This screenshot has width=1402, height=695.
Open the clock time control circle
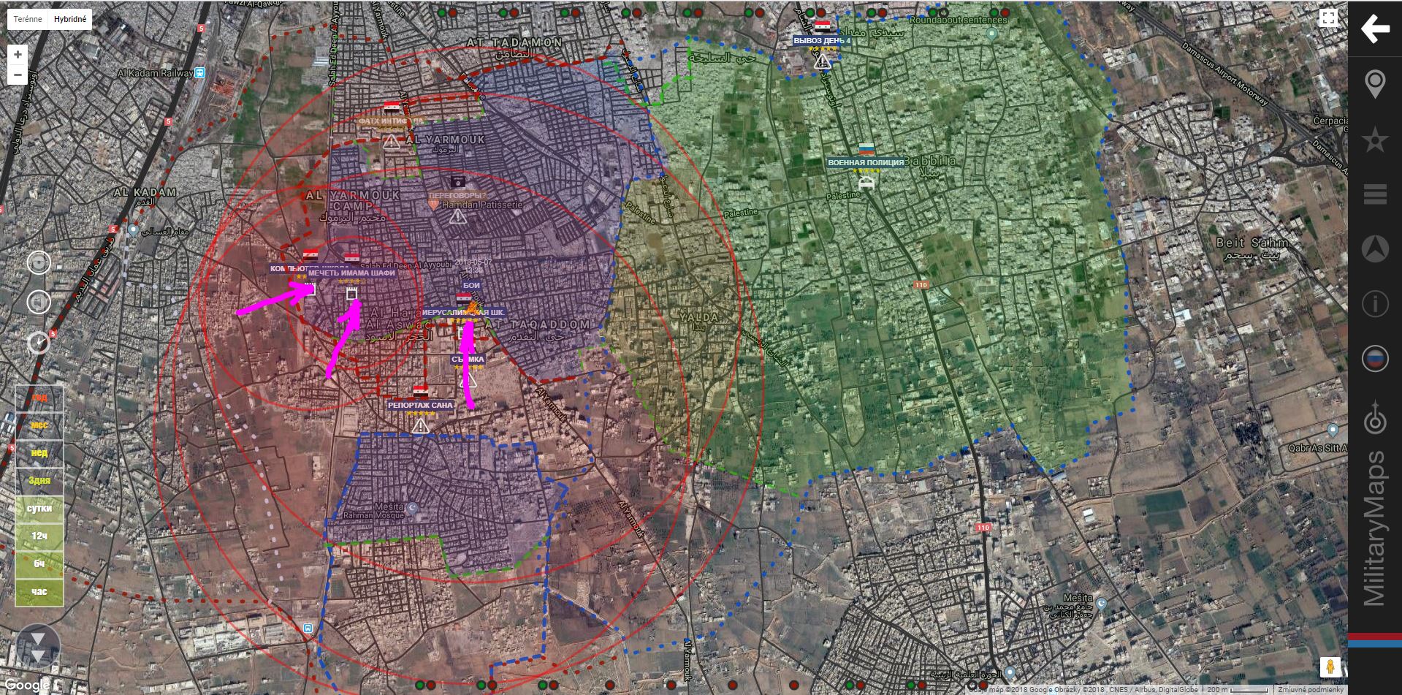point(39,342)
